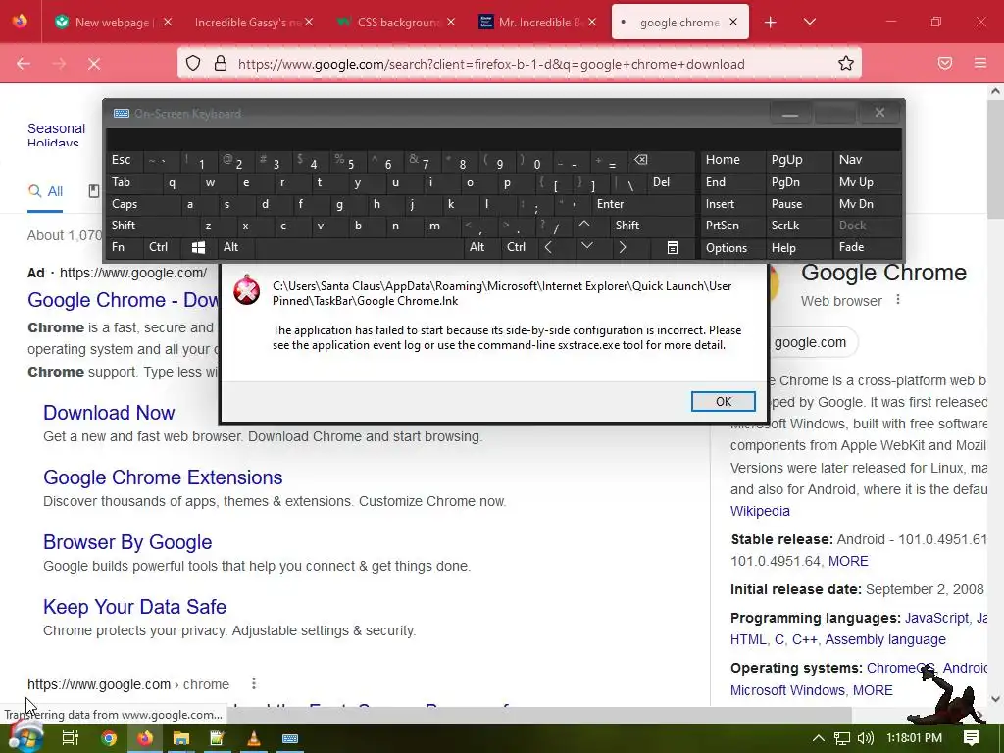Open result options three-dot menu
Viewport: 1004px width, 753px height.
(x=254, y=683)
